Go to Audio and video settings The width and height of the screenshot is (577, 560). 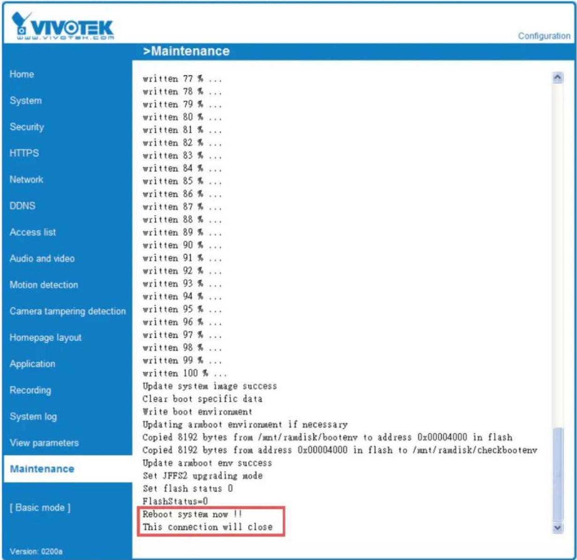pyautogui.click(x=42, y=258)
